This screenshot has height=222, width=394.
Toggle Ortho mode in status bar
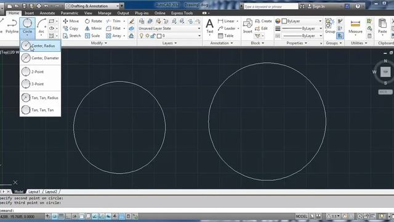[x=68, y=216]
